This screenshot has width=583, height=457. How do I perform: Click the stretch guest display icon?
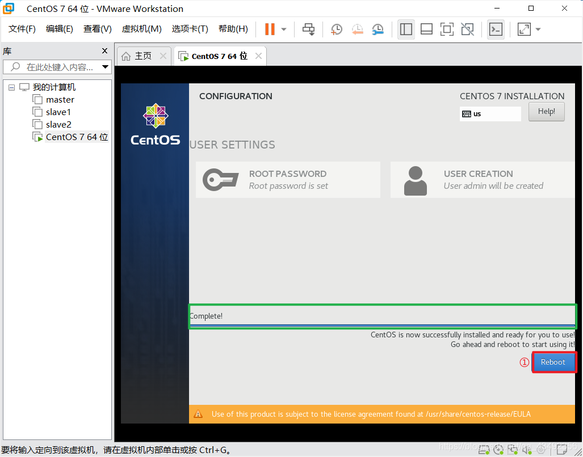pyautogui.click(x=525, y=29)
